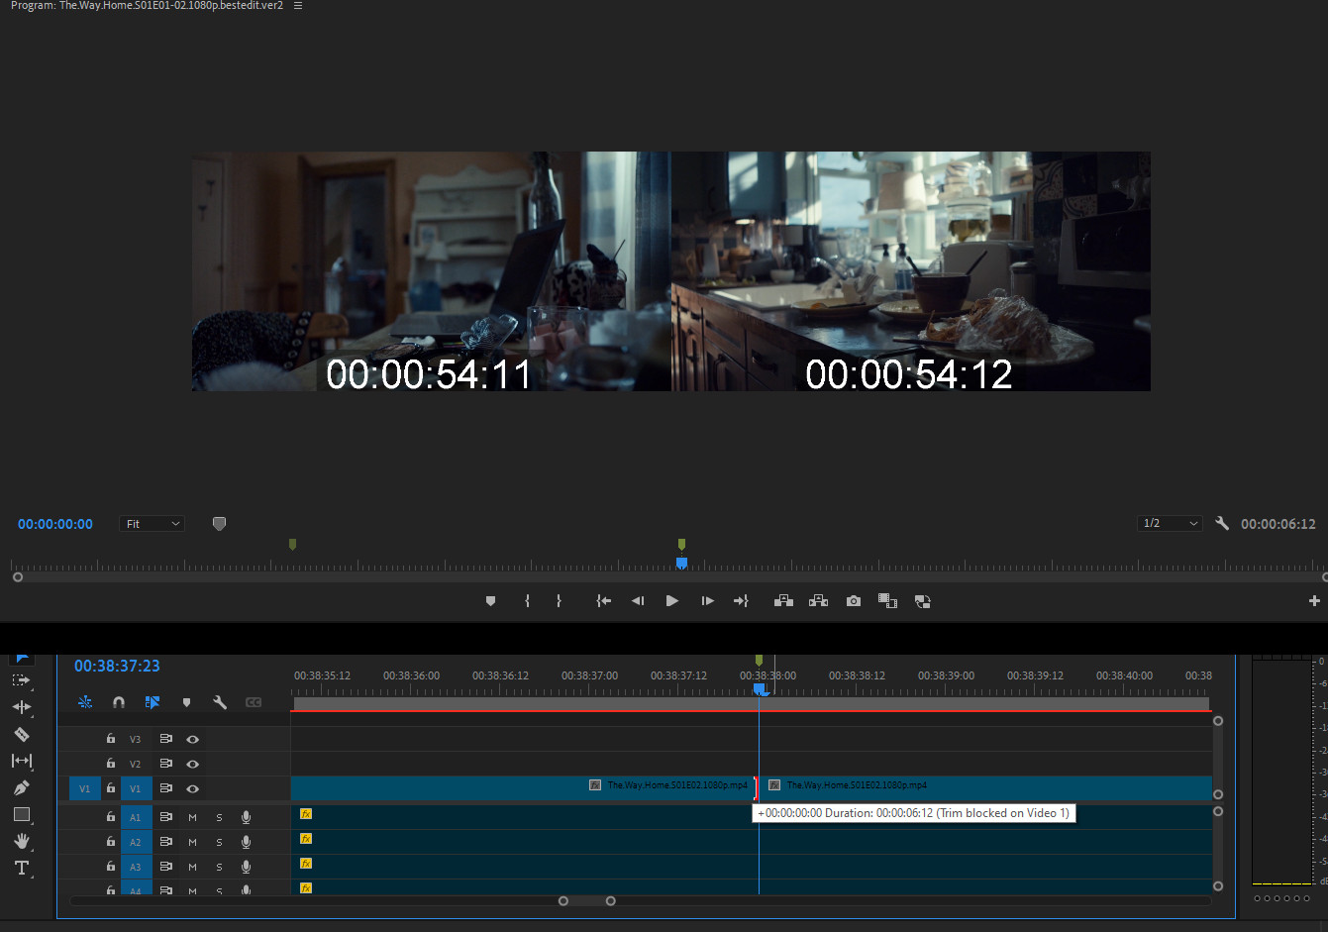Open Program monitor settings wrench

click(x=1222, y=523)
